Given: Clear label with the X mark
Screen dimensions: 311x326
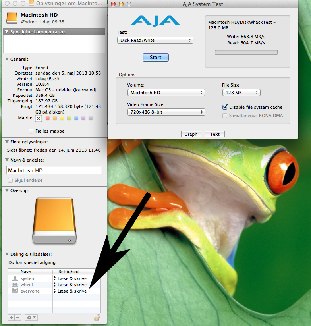Looking at the screenshot, I should [39, 118].
